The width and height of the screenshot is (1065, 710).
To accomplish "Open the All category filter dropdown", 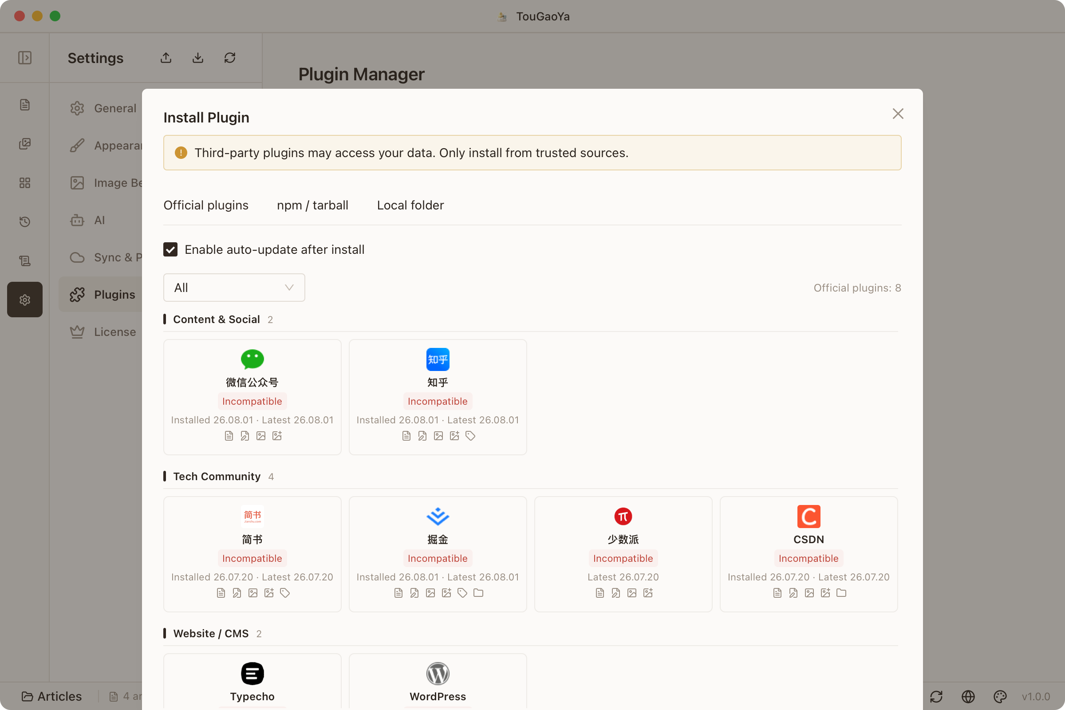I will 234,288.
